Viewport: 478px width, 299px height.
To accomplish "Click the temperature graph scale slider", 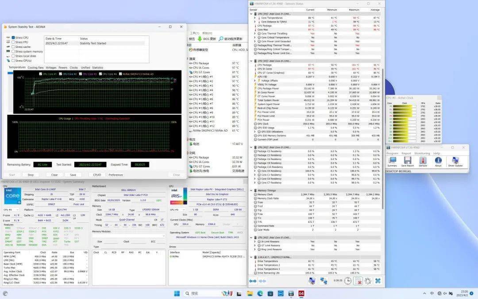I will [10, 73].
